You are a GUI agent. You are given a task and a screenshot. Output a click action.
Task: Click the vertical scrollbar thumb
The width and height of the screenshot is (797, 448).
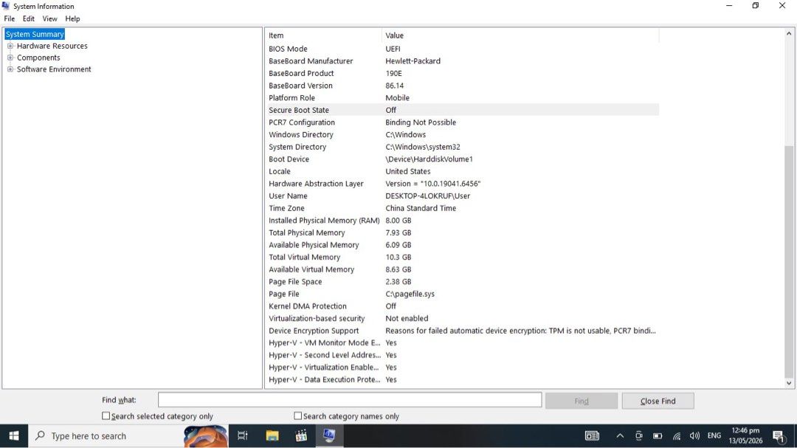789,261
